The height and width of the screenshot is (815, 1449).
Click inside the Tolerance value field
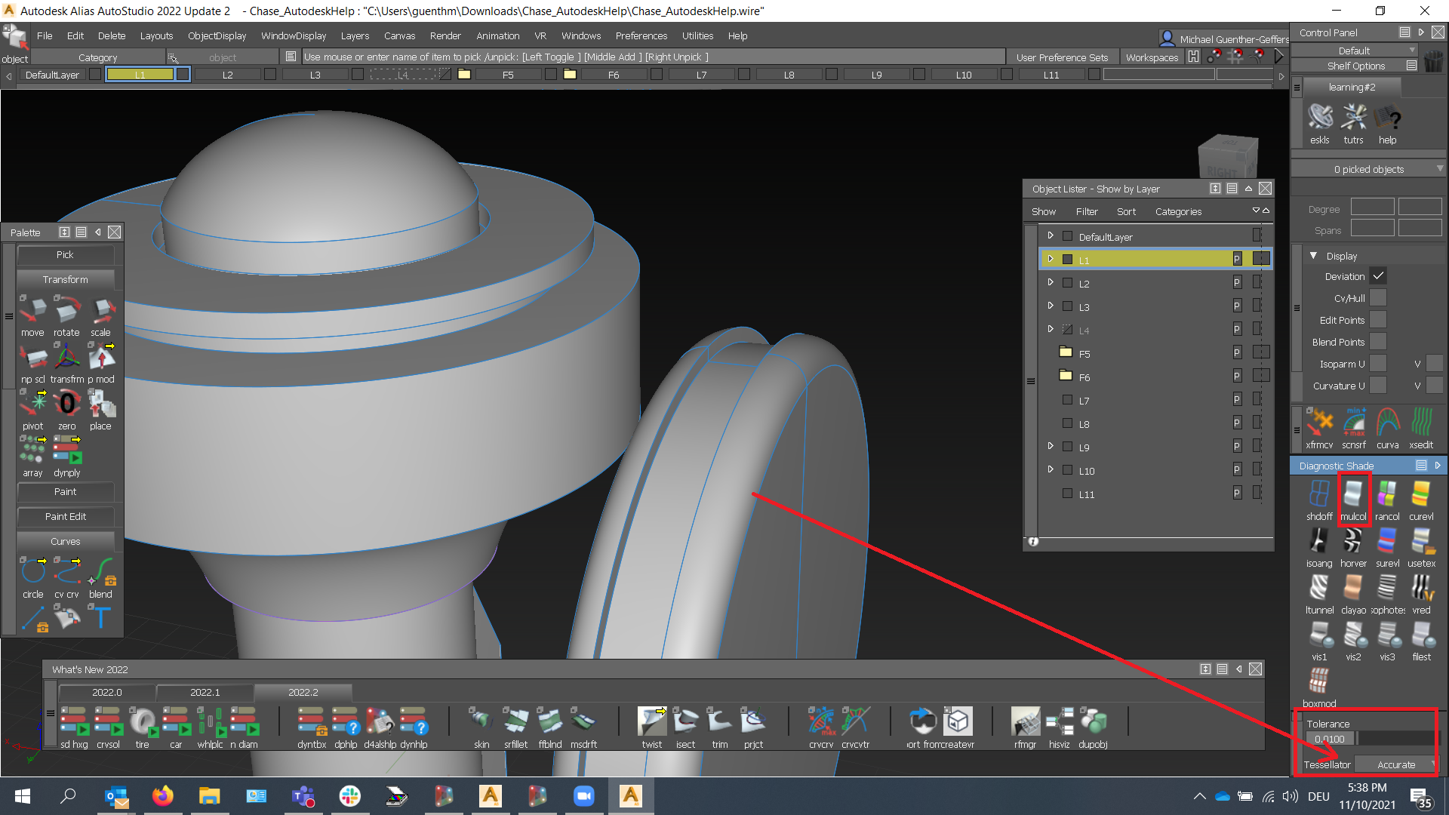click(x=1329, y=738)
